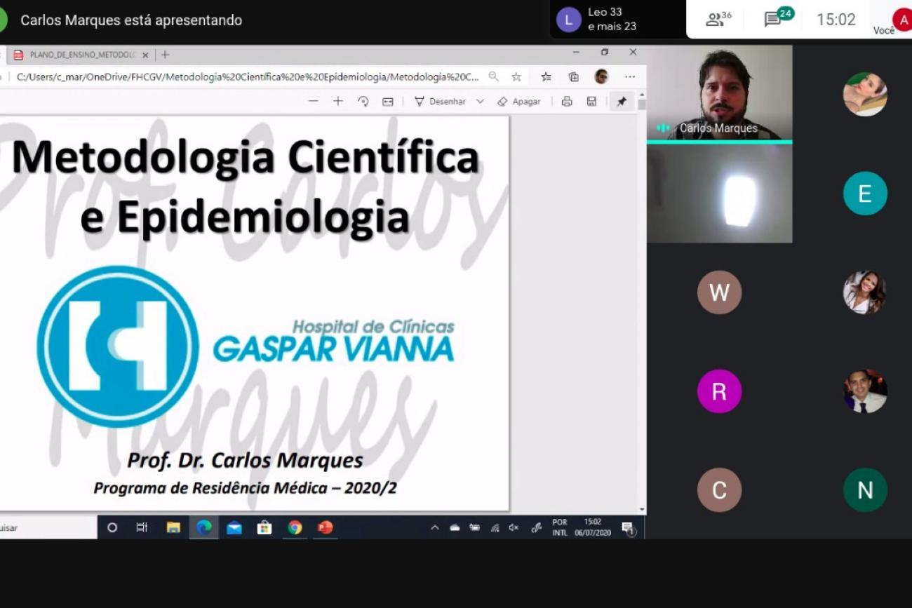Rotate the PDF page

click(x=363, y=102)
